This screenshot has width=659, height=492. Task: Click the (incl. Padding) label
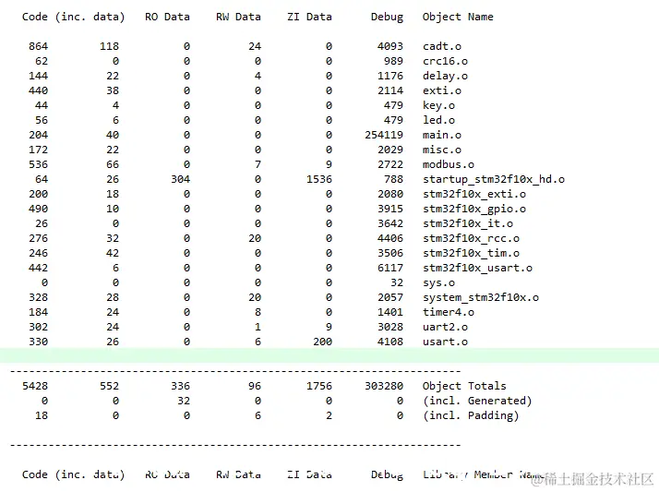471,415
